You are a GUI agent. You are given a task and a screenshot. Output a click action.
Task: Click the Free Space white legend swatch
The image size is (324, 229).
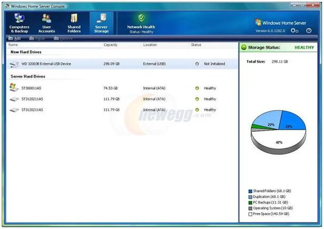point(250,214)
